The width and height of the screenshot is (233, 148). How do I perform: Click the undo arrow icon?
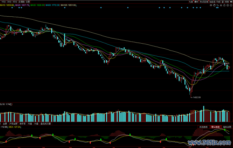(x=217, y=5)
